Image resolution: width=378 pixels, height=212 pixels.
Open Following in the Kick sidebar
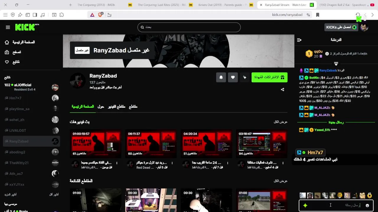(x=12, y=62)
